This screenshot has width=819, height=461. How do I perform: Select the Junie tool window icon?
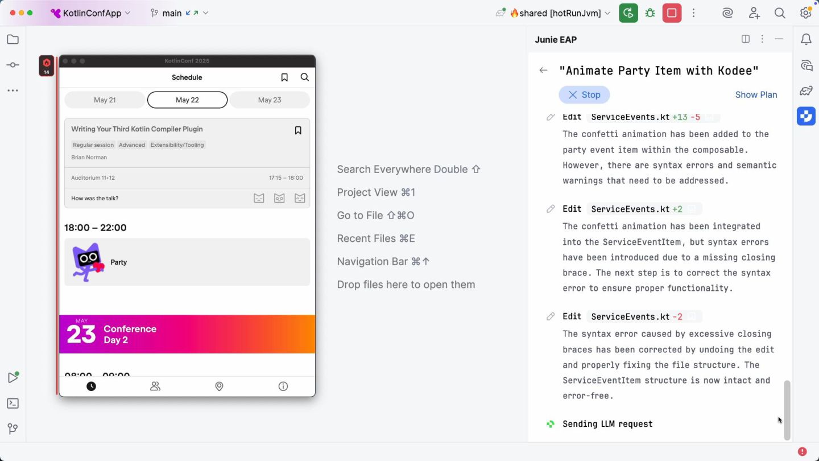coord(806,116)
